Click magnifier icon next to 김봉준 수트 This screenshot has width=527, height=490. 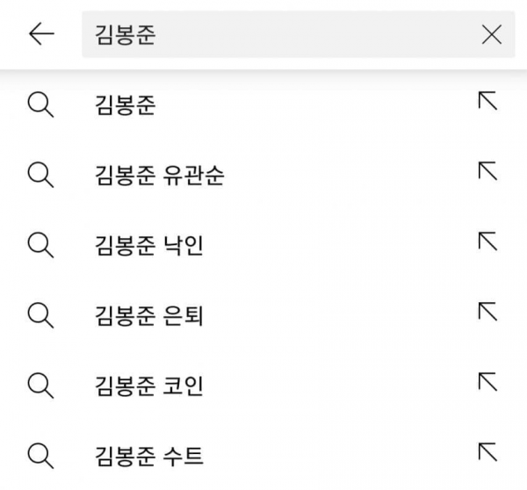point(40,457)
